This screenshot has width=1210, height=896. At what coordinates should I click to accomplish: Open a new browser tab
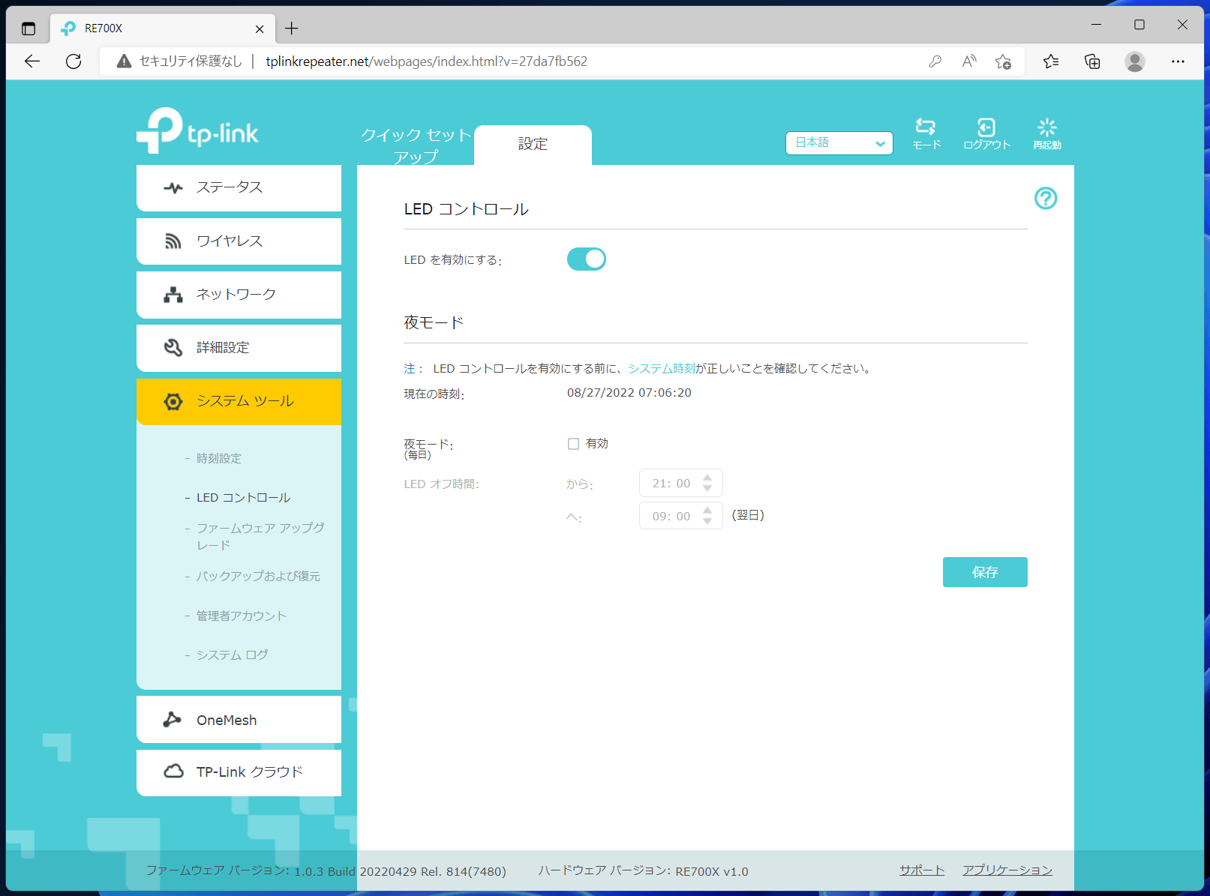pyautogui.click(x=292, y=28)
